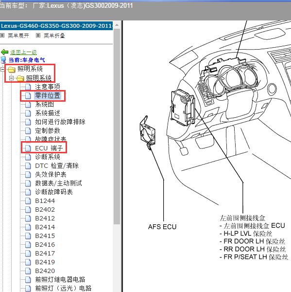This screenshot has height=292, width=291.
Task: Open fault code B2420
Action: [x=45, y=271]
